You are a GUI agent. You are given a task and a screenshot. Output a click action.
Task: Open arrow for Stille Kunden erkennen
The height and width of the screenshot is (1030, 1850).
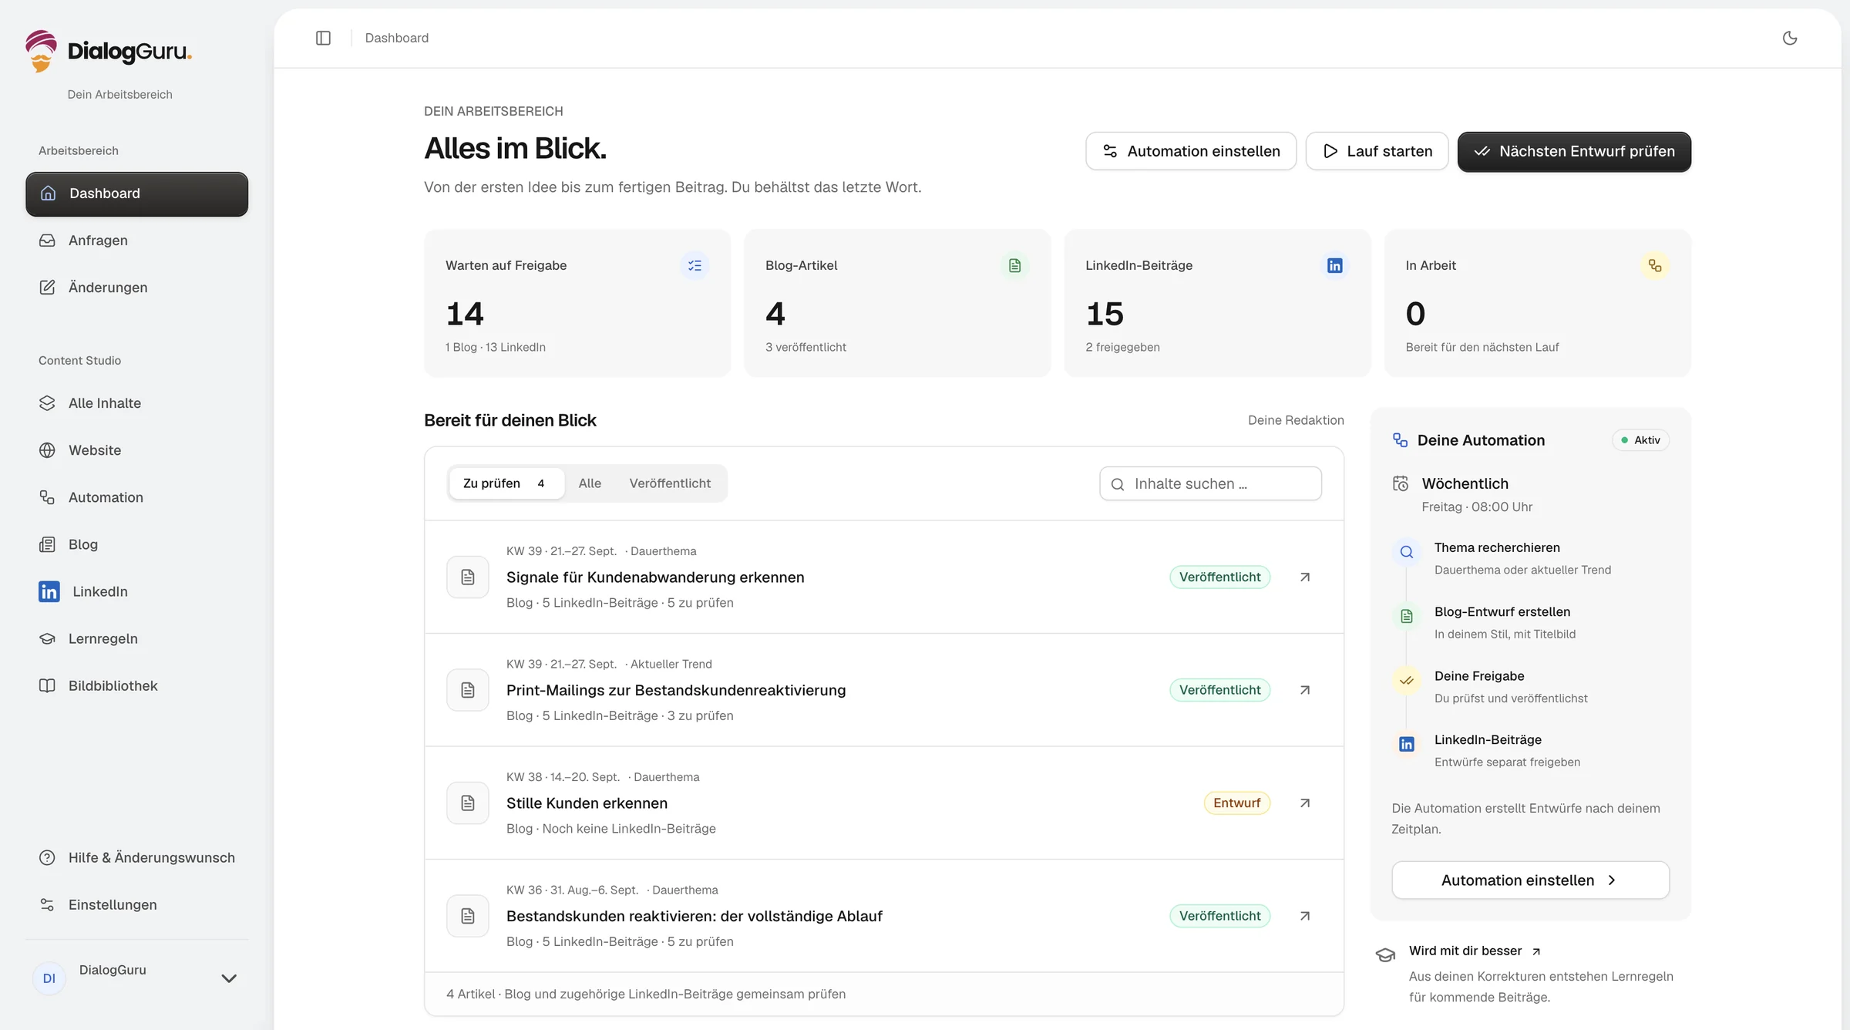click(1305, 803)
